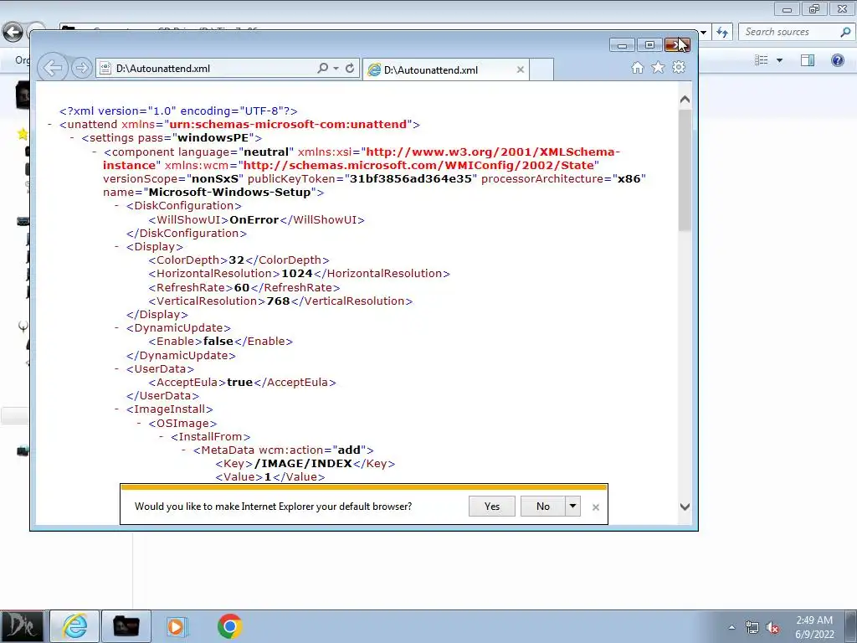Collapse the InstallFrom node
Image resolution: width=857 pixels, height=643 pixels.
pos(162,437)
